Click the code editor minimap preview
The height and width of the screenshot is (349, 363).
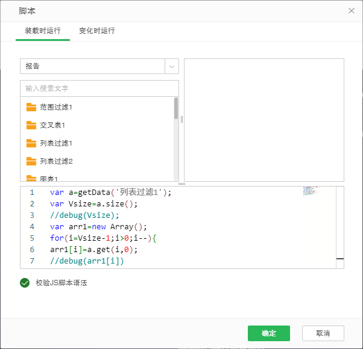point(311,191)
